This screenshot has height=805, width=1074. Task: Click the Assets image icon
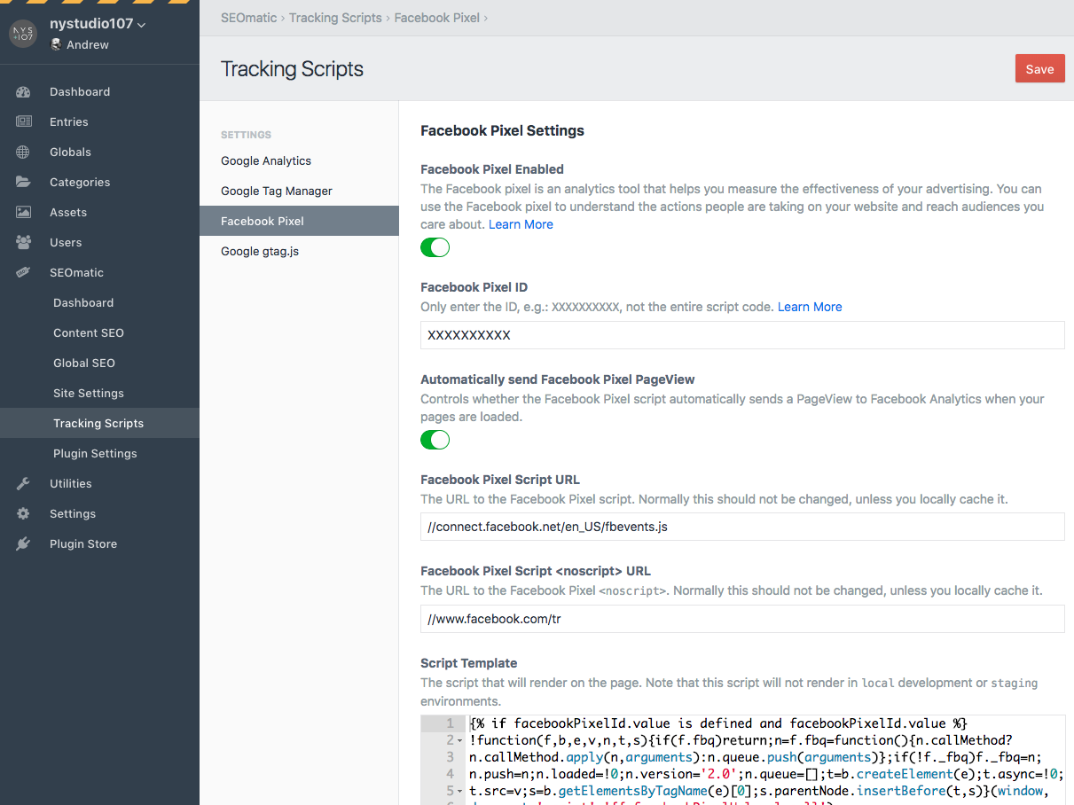pyautogui.click(x=23, y=212)
